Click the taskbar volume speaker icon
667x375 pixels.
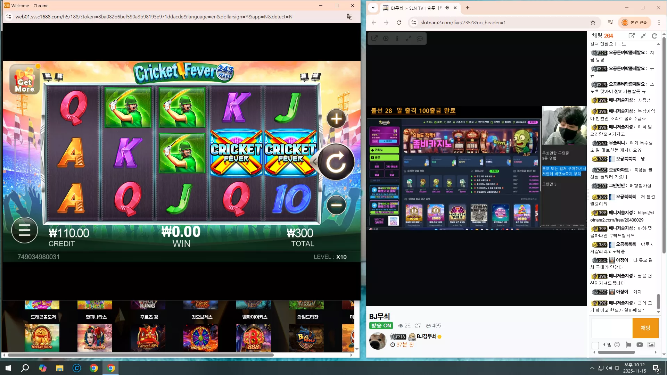pos(609,368)
